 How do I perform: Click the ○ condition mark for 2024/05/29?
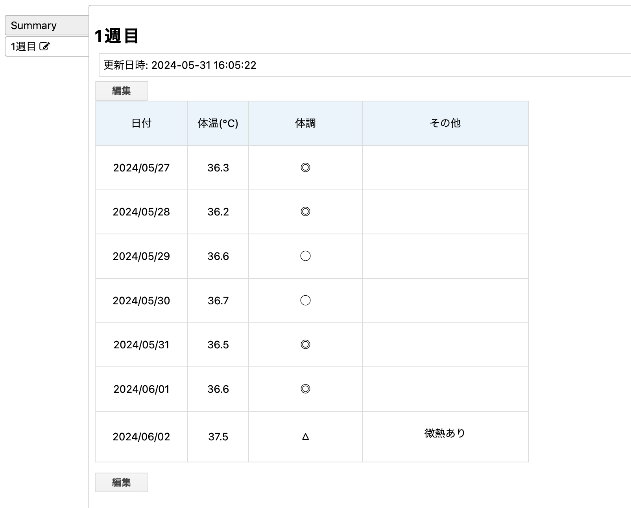pyautogui.click(x=305, y=256)
